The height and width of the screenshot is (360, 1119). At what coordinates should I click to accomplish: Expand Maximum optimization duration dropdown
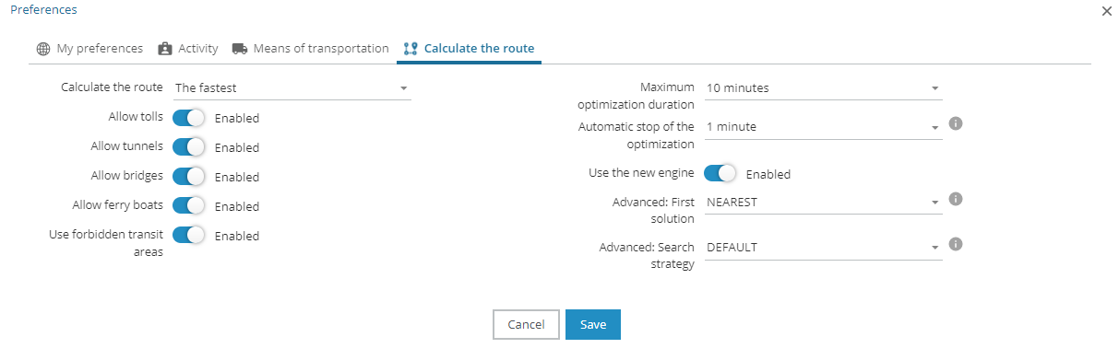pyautogui.click(x=823, y=88)
